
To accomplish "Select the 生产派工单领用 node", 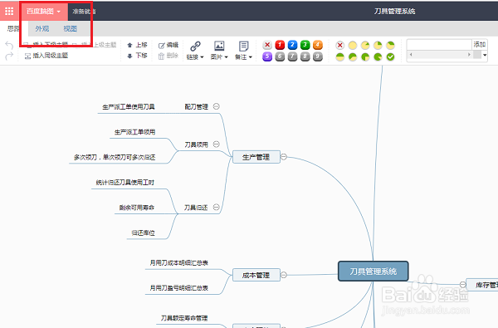I will [x=134, y=132].
